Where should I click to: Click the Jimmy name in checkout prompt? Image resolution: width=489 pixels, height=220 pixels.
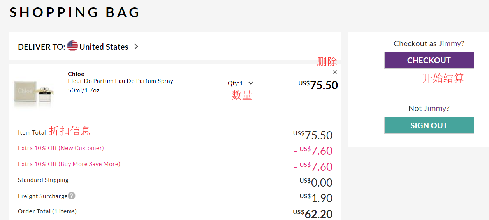point(450,43)
